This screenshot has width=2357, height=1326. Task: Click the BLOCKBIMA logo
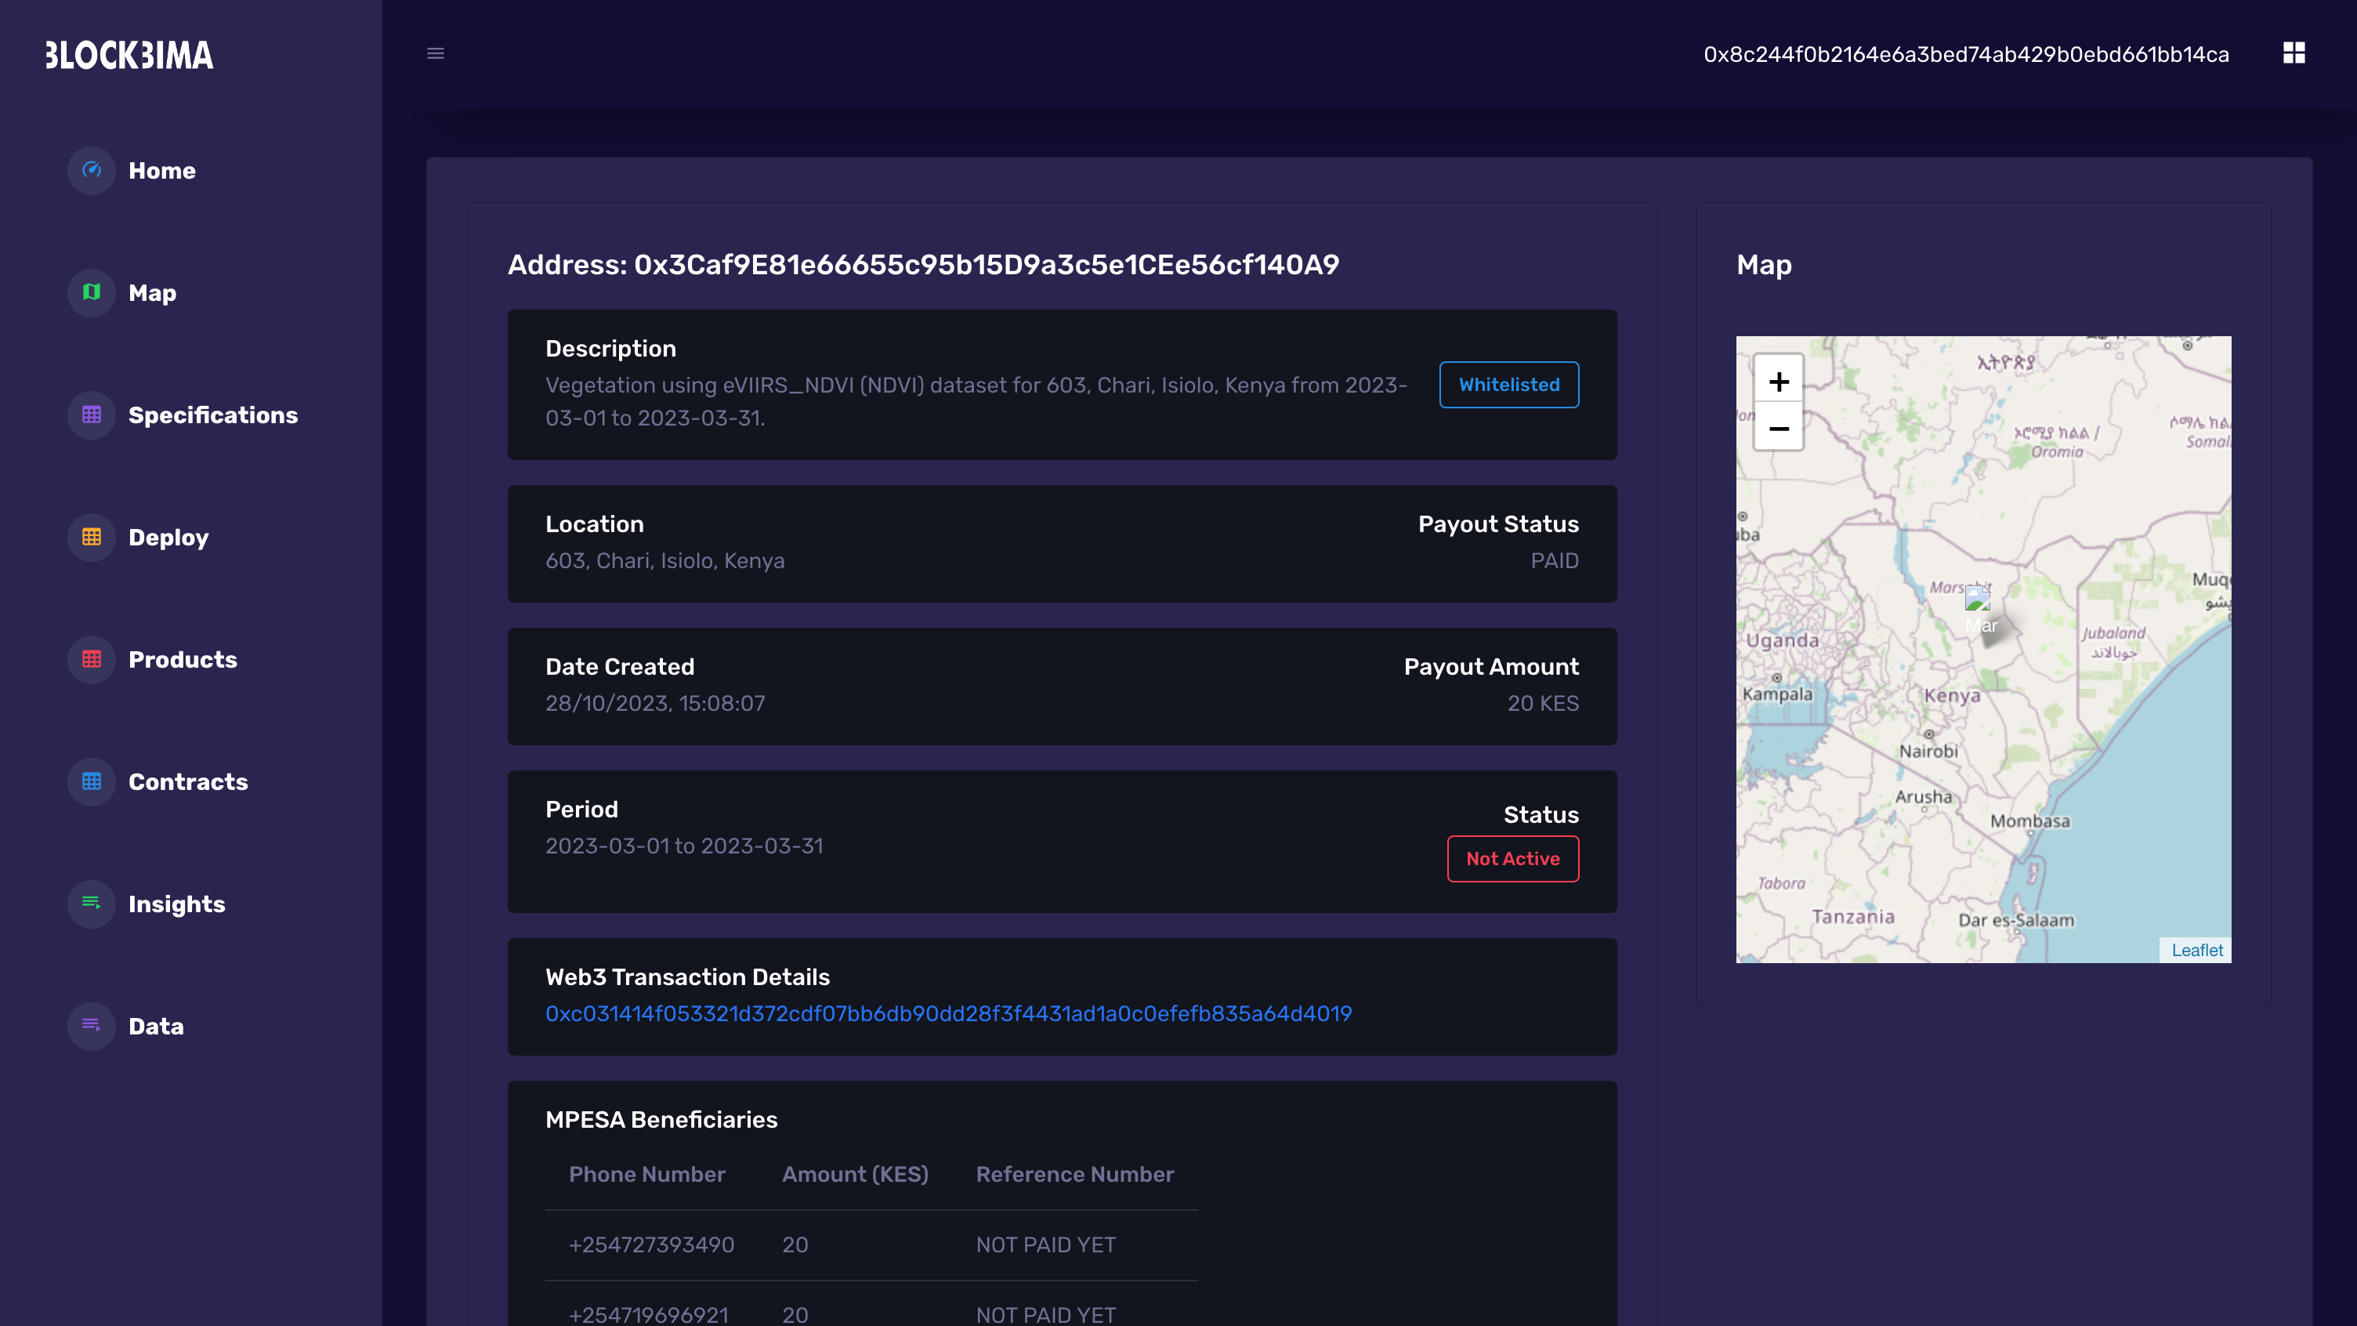point(129,55)
